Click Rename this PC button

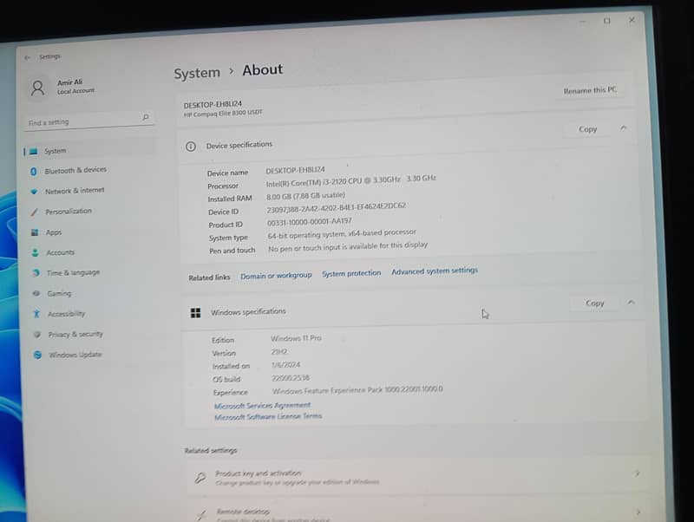click(x=590, y=90)
